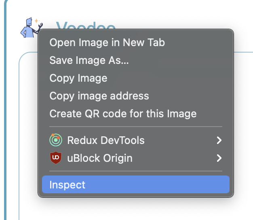Click the wrench held by the mascot

pos(40,27)
